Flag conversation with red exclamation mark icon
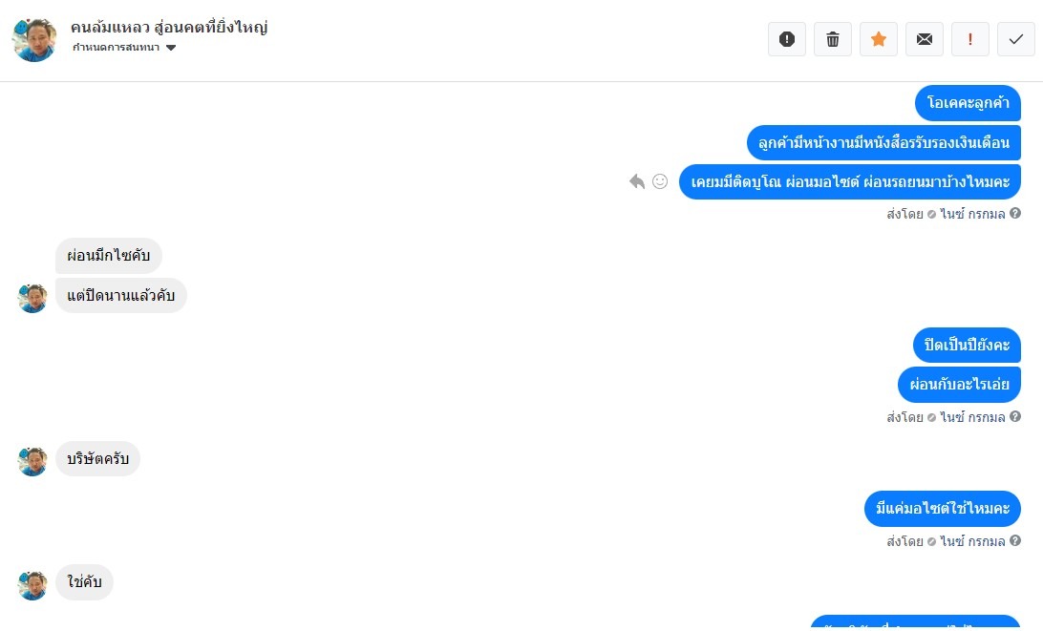Image resolution: width=1043 pixels, height=631 pixels. 970,39
